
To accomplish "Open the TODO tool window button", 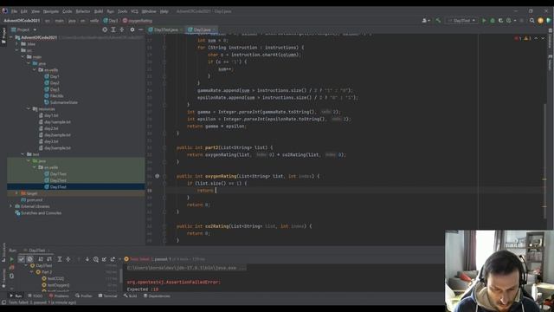I will point(35,296).
